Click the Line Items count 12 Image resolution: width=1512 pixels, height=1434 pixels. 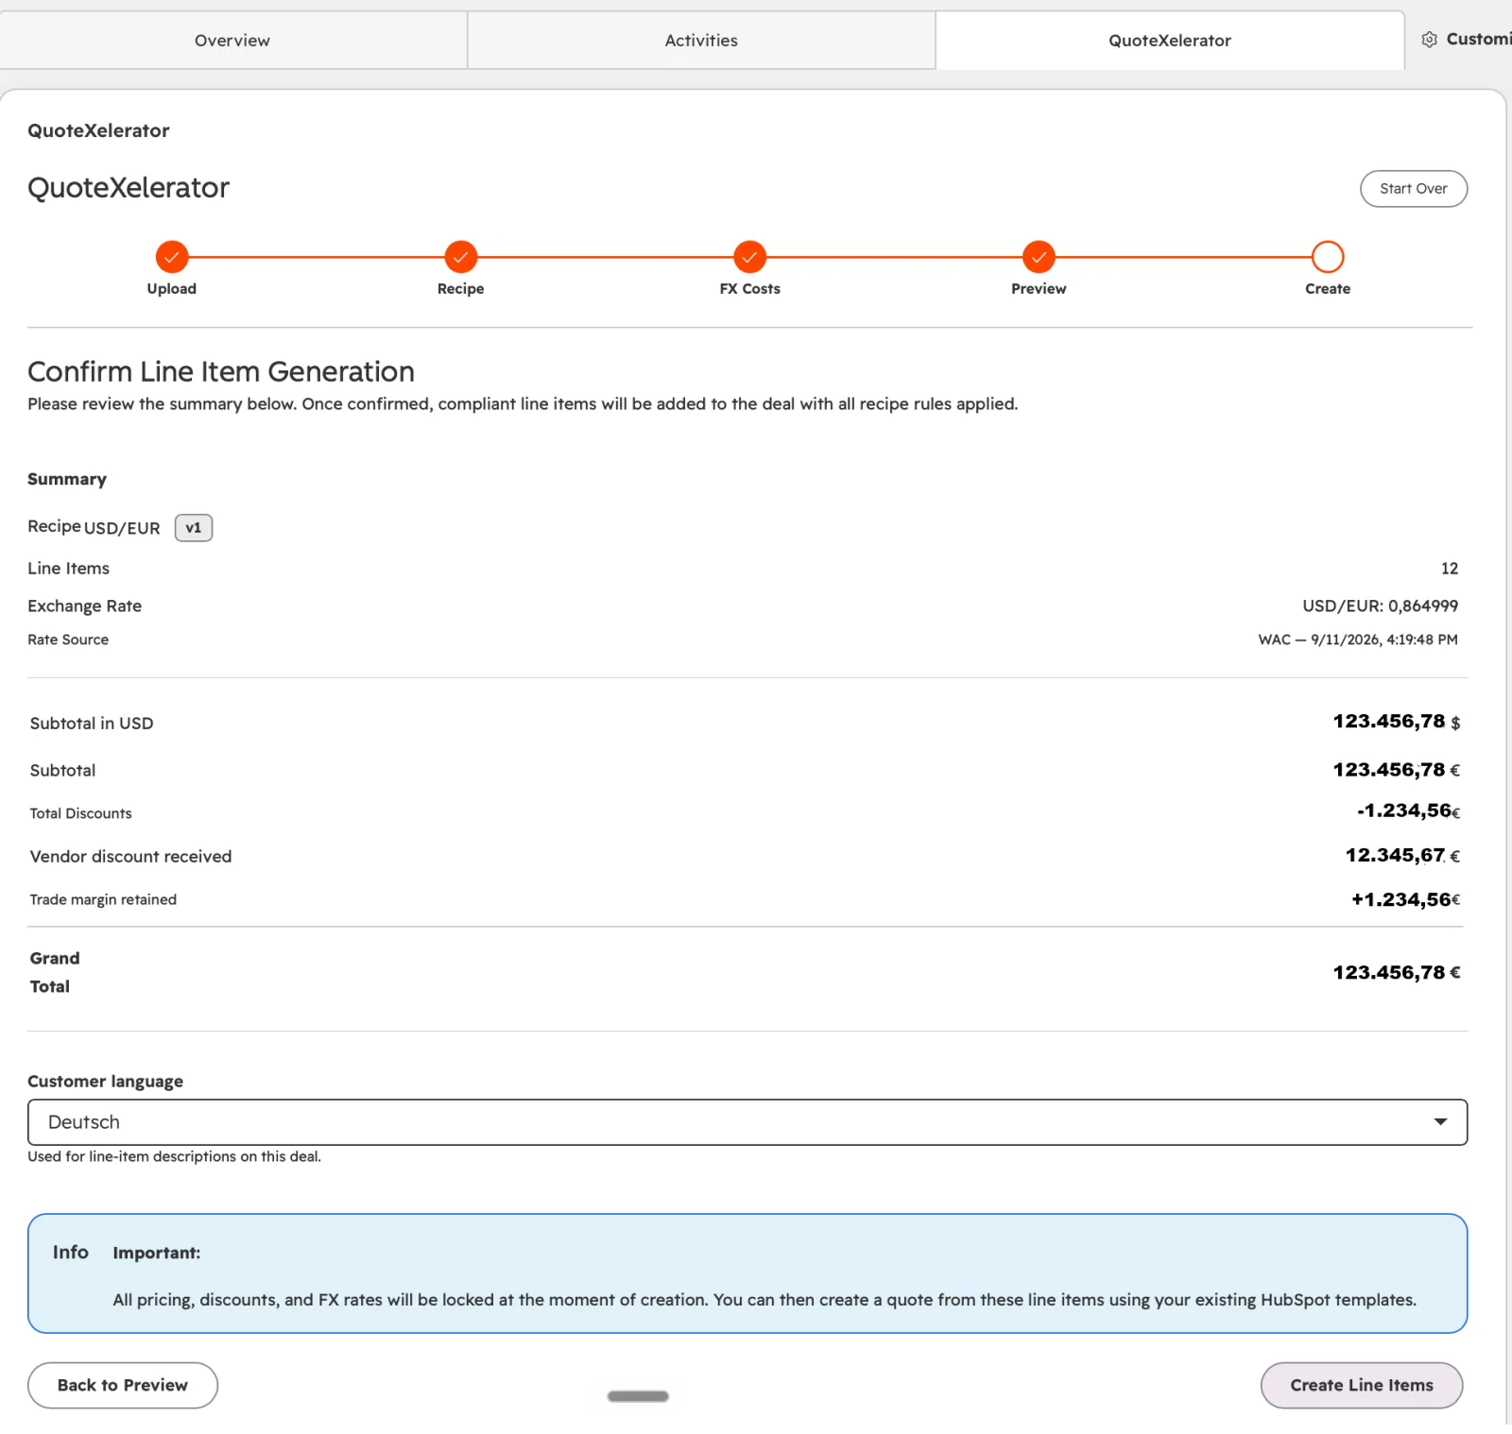tap(1450, 569)
